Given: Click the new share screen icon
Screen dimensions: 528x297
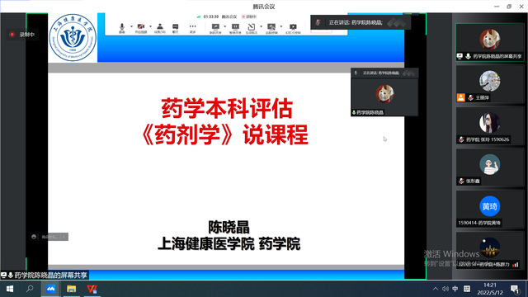Looking at the screenshot, I should pyautogui.click(x=215, y=28).
